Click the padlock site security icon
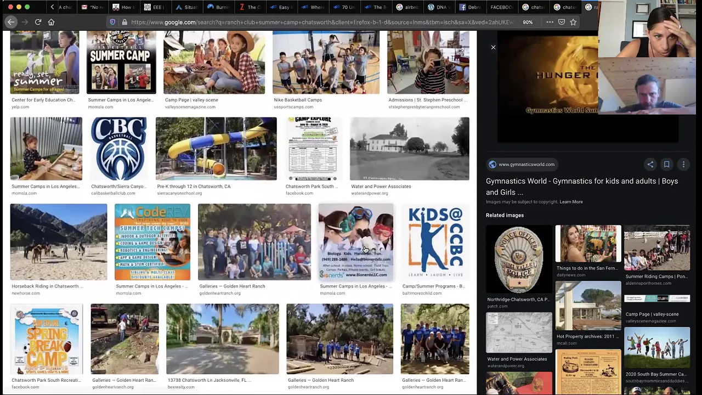Image resolution: width=702 pixels, height=395 pixels. click(x=124, y=22)
